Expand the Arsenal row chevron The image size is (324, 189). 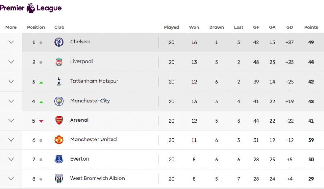(x=11, y=120)
